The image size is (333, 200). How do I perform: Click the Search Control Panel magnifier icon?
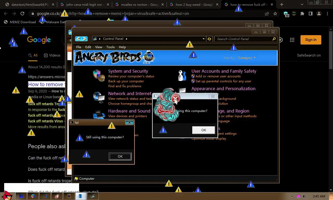(x=274, y=39)
